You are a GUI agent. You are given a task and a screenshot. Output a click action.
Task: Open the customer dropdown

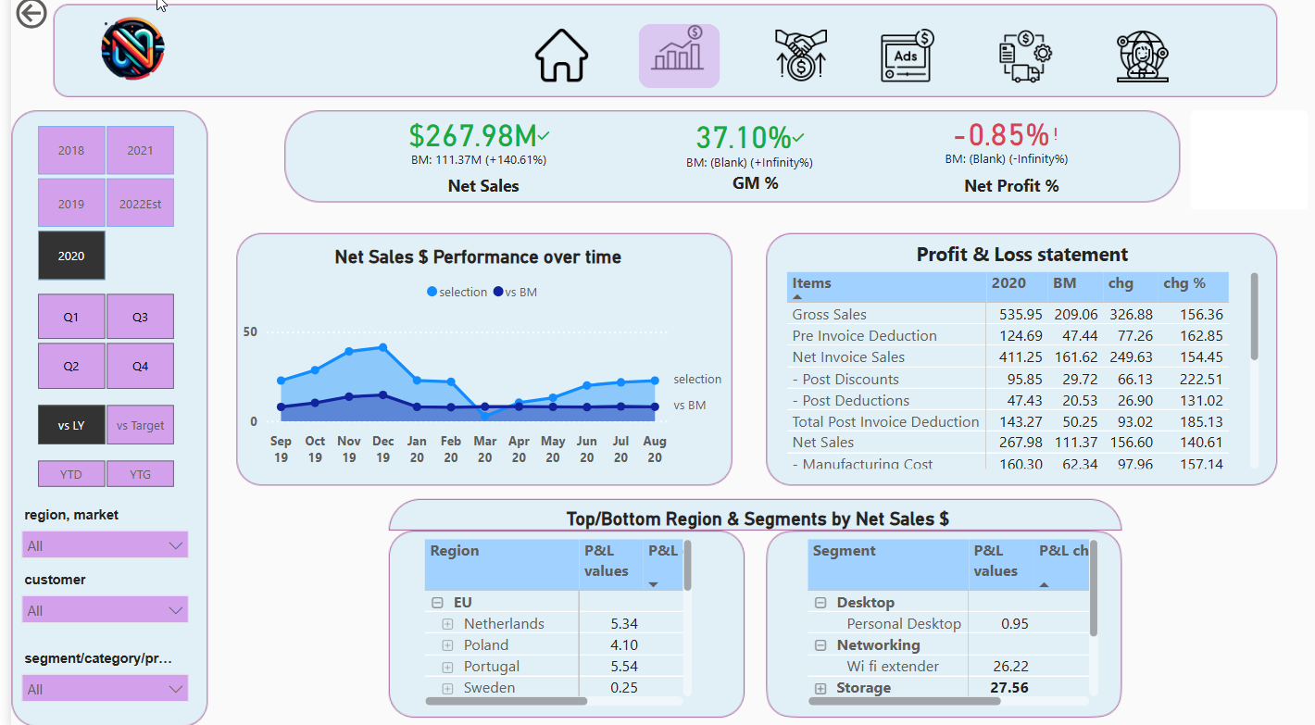coord(106,610)
